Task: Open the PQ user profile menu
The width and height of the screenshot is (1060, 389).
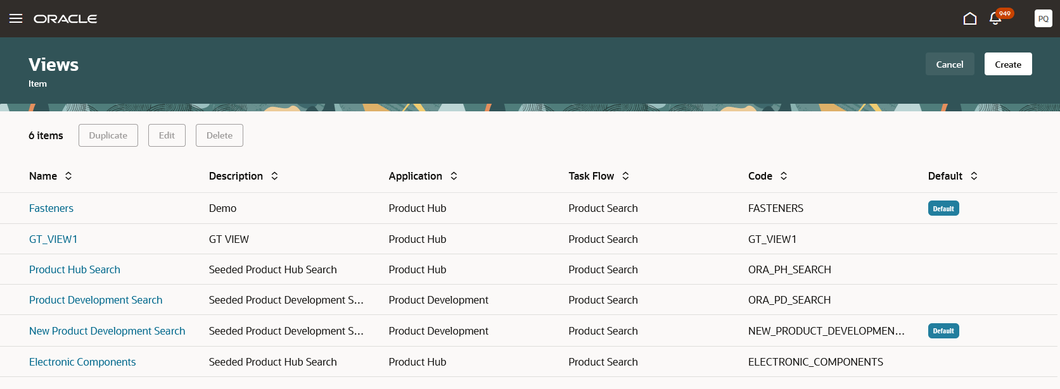Action: click(1043, 18)
